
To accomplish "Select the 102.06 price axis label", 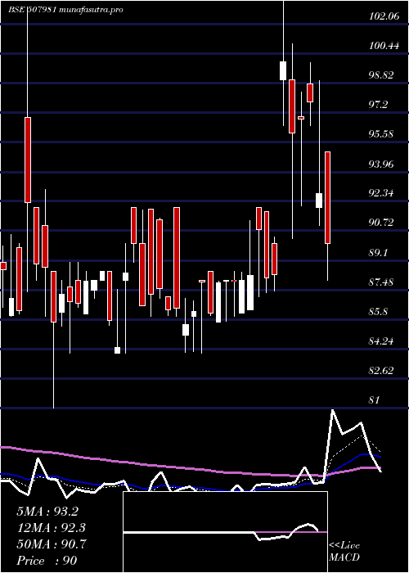I will click(x=384, y=16).
